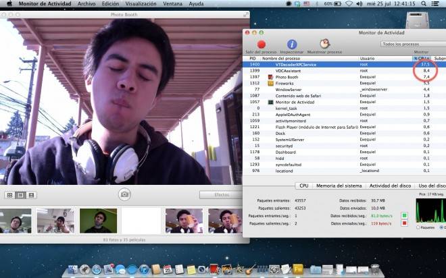Take a photo with the camera button
This screenshot has height=278, width=446.
click(x=124, y=194)
